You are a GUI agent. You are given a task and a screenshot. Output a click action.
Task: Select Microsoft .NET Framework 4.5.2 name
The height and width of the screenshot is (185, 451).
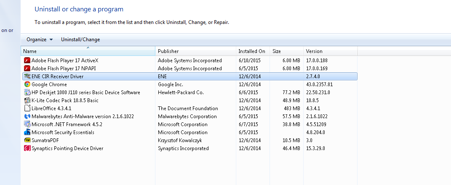point(67,124)
